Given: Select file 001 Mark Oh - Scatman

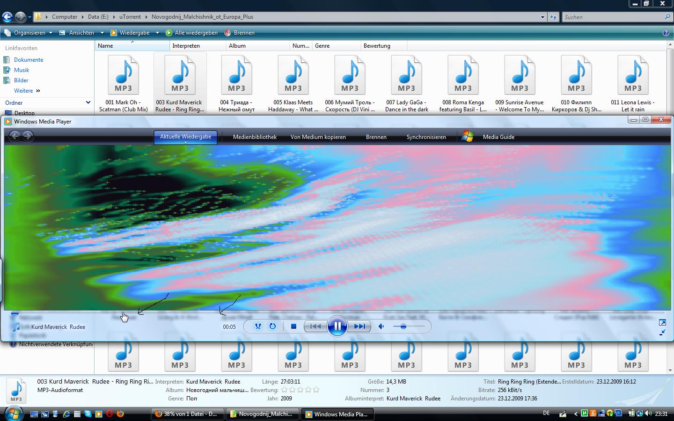Looking at the screenshot, I should [124, 84].
